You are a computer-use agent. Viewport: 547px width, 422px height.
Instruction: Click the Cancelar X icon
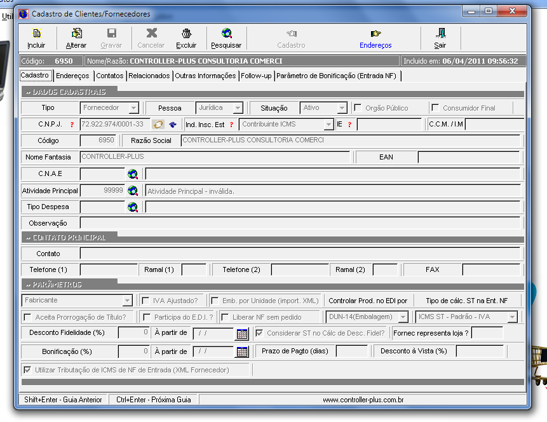click(x=151, y=33)
